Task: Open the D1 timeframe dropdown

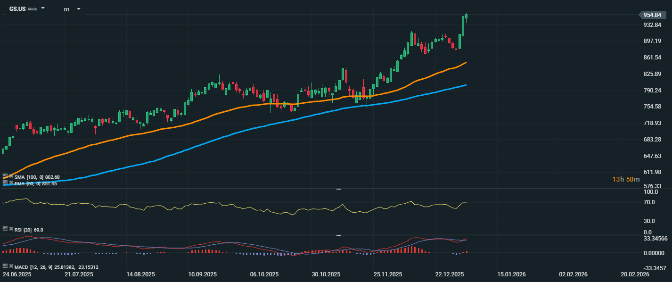Action: click(78, 9)
